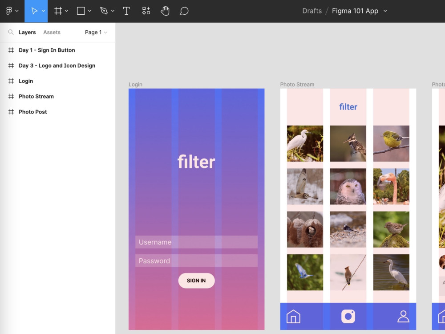Click the white filter logo on Login frame
445x334 pixels.
(196, 162)
